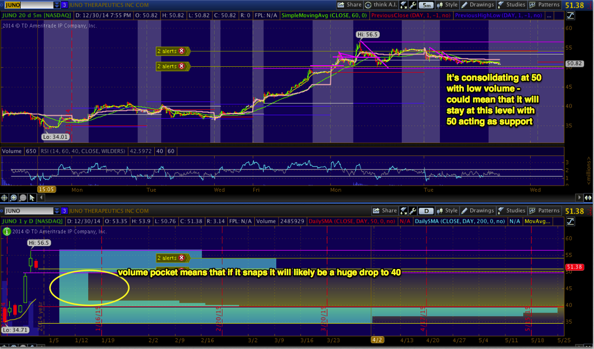
Task: Open Studies on the top chart
Action: click(511, 5)
